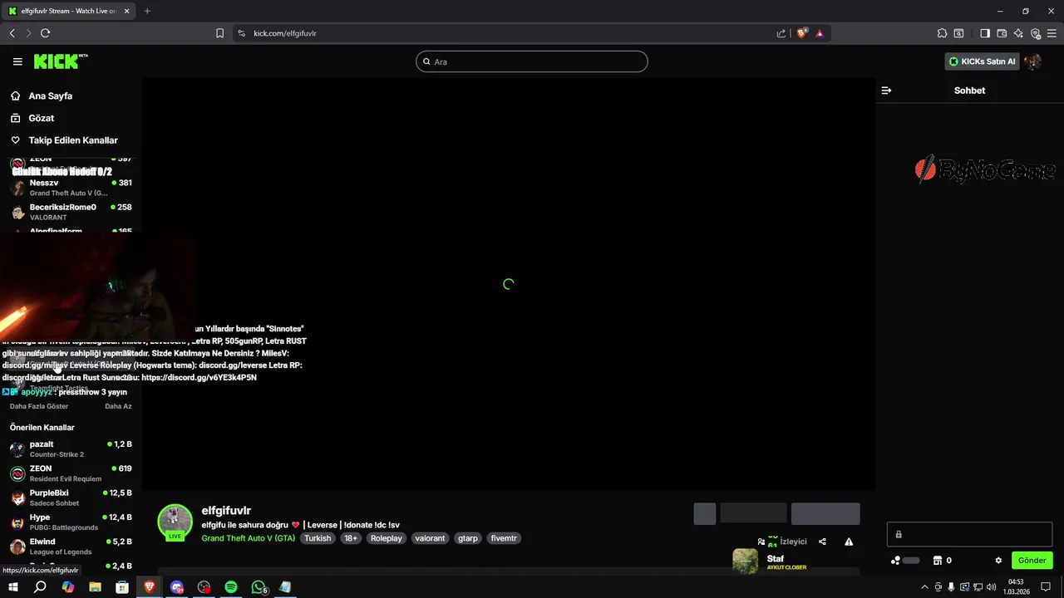Open chat settings gear icon
Image resolution: width=1064 pixels, height=598 pixels.
pyautogui.click(x=998, y=561)
